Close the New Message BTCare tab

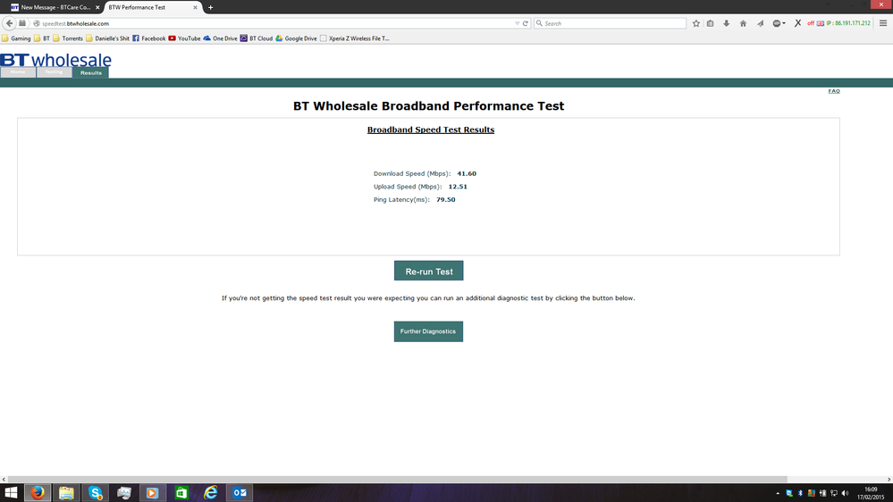97,7
